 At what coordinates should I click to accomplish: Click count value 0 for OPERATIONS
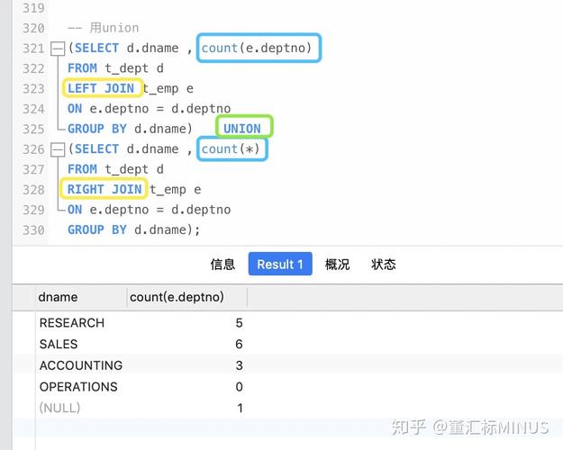click(x=239, y=387)
